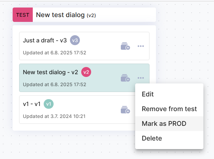Click stack-plus icon on New test dialog v2 card
The height and width of the screenshot is (159, 214).
(125, 78)
